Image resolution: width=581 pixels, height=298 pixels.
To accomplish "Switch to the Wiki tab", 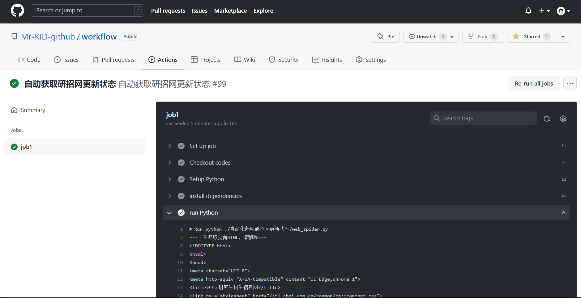I will (x=244, y=60).
